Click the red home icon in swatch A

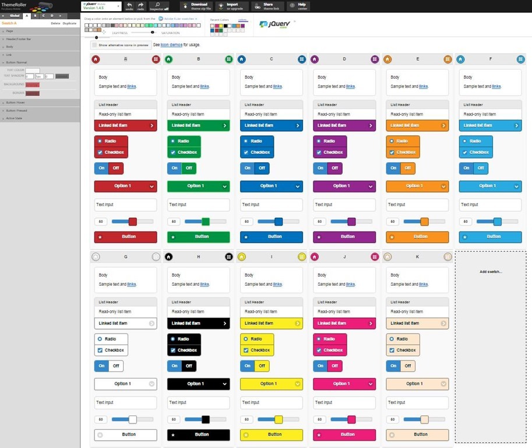click(x=96, y=59)
